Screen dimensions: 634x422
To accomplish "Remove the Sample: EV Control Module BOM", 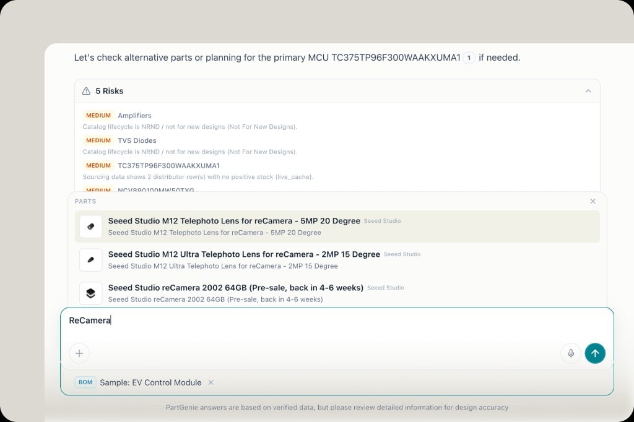I will 211,382.
